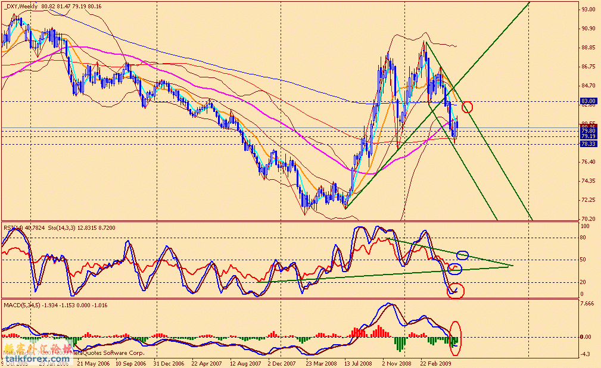Select the red circle object in RSI panel
Viewport: 601px width, 368px height.
point(456,291)
